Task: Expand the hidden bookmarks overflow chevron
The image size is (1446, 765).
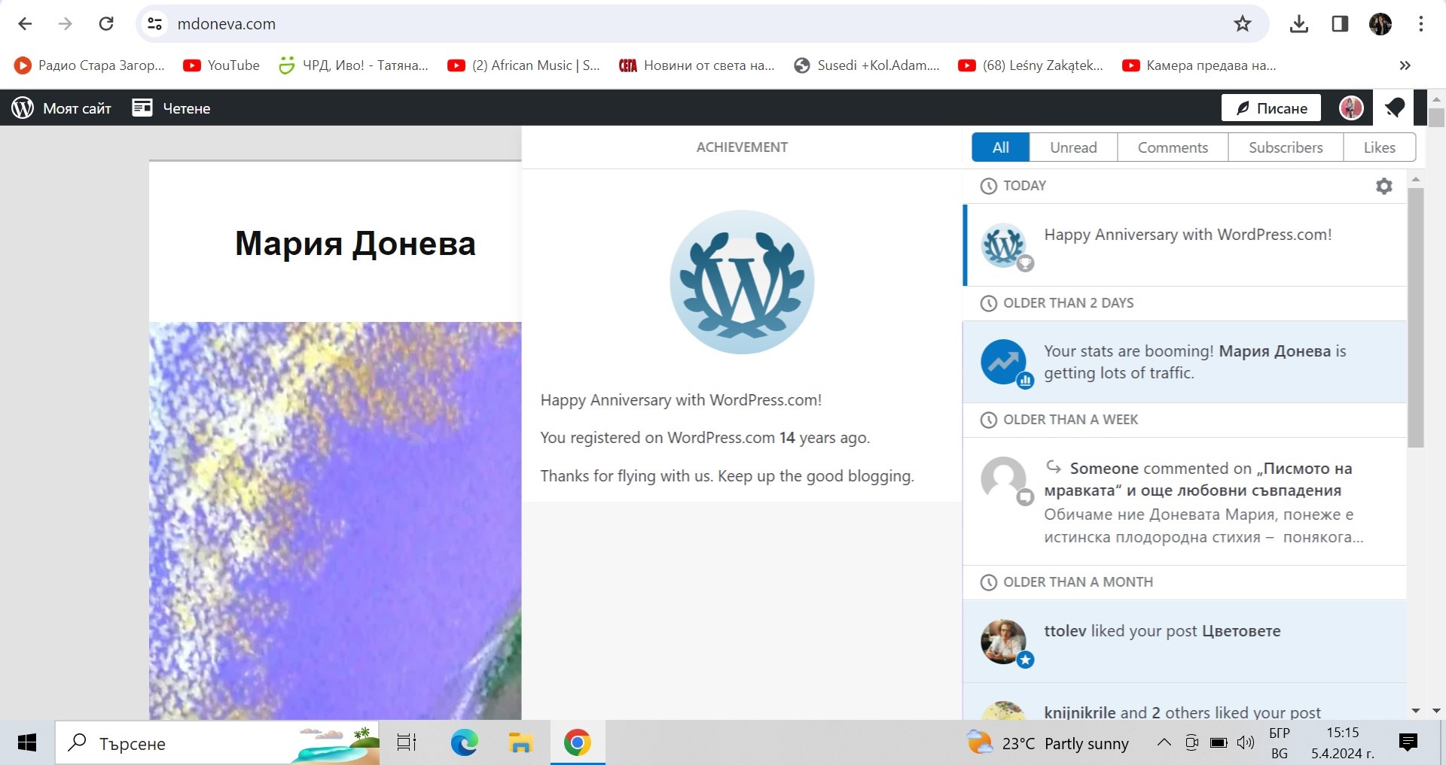Action: pos(1405,65)
